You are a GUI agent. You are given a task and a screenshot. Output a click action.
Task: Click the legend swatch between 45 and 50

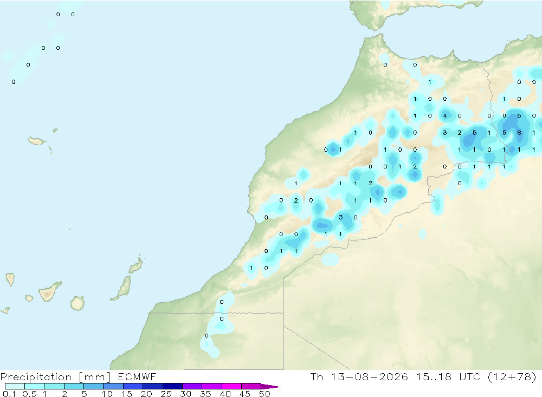(x=251, y=386)
